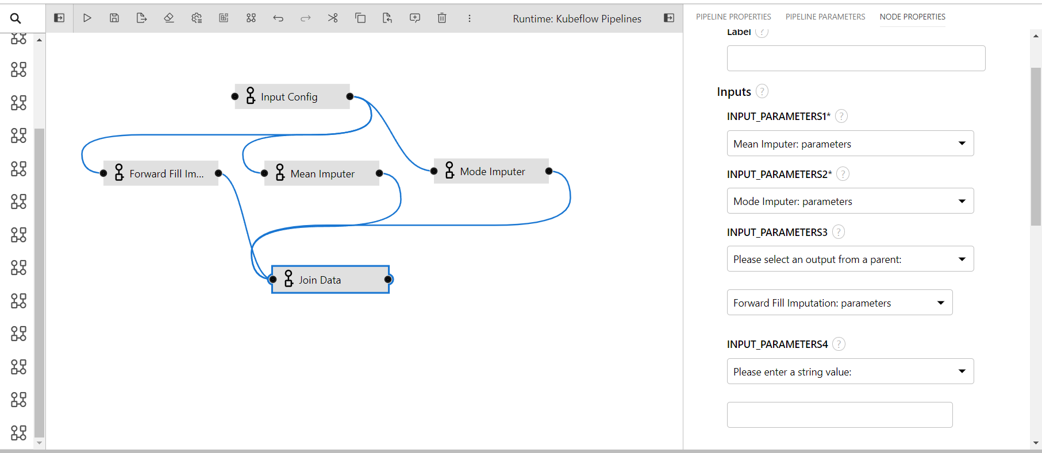Click Input Config node output port

pyautogui.click(x=349, y=96)
